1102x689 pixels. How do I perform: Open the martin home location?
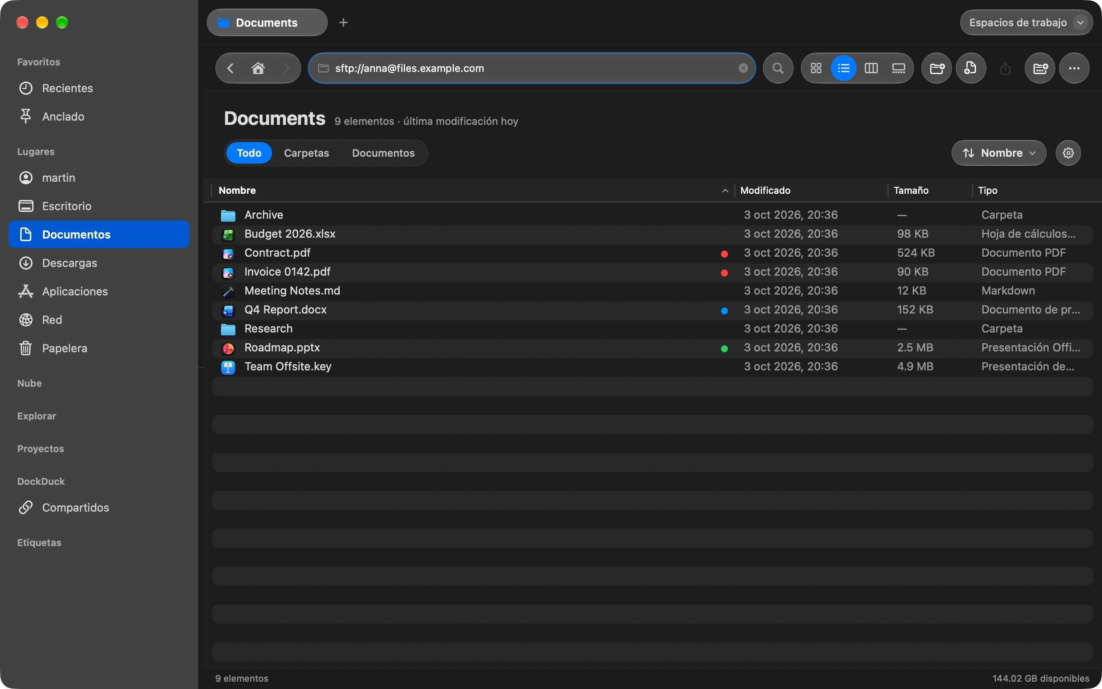(99, 178)
